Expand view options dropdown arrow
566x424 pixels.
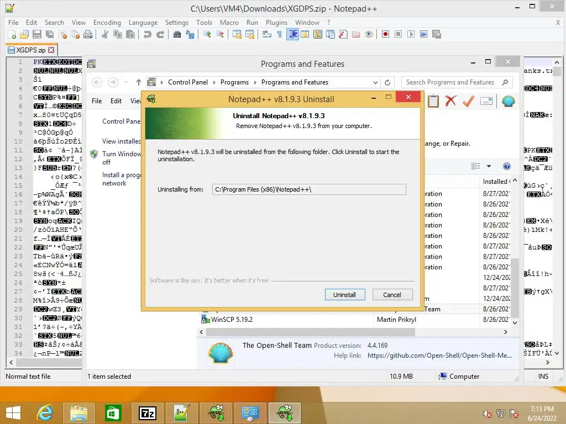click(x=489, y=166)
